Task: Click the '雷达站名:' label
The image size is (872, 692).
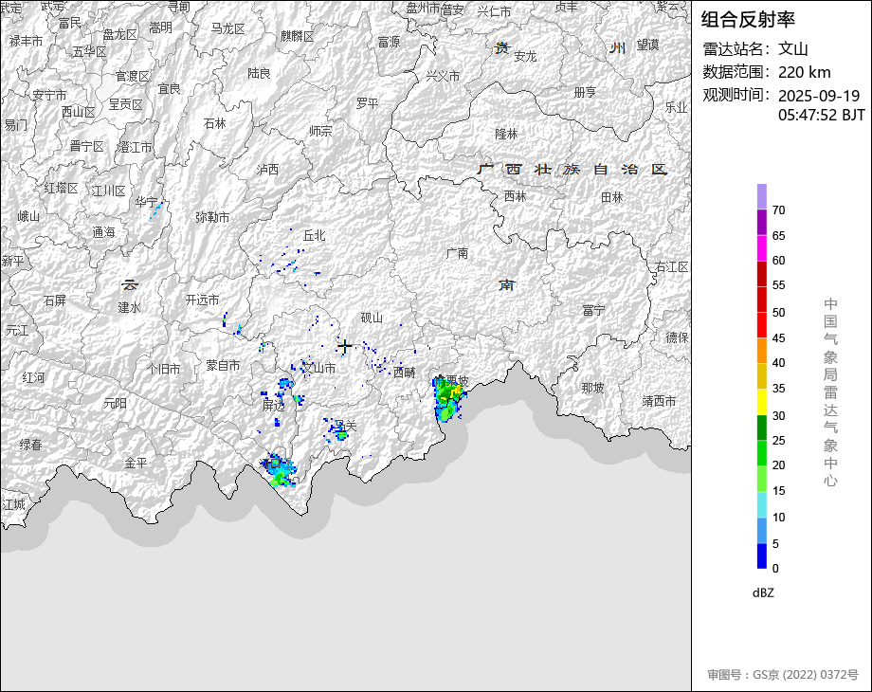Action: coord(736,49)
